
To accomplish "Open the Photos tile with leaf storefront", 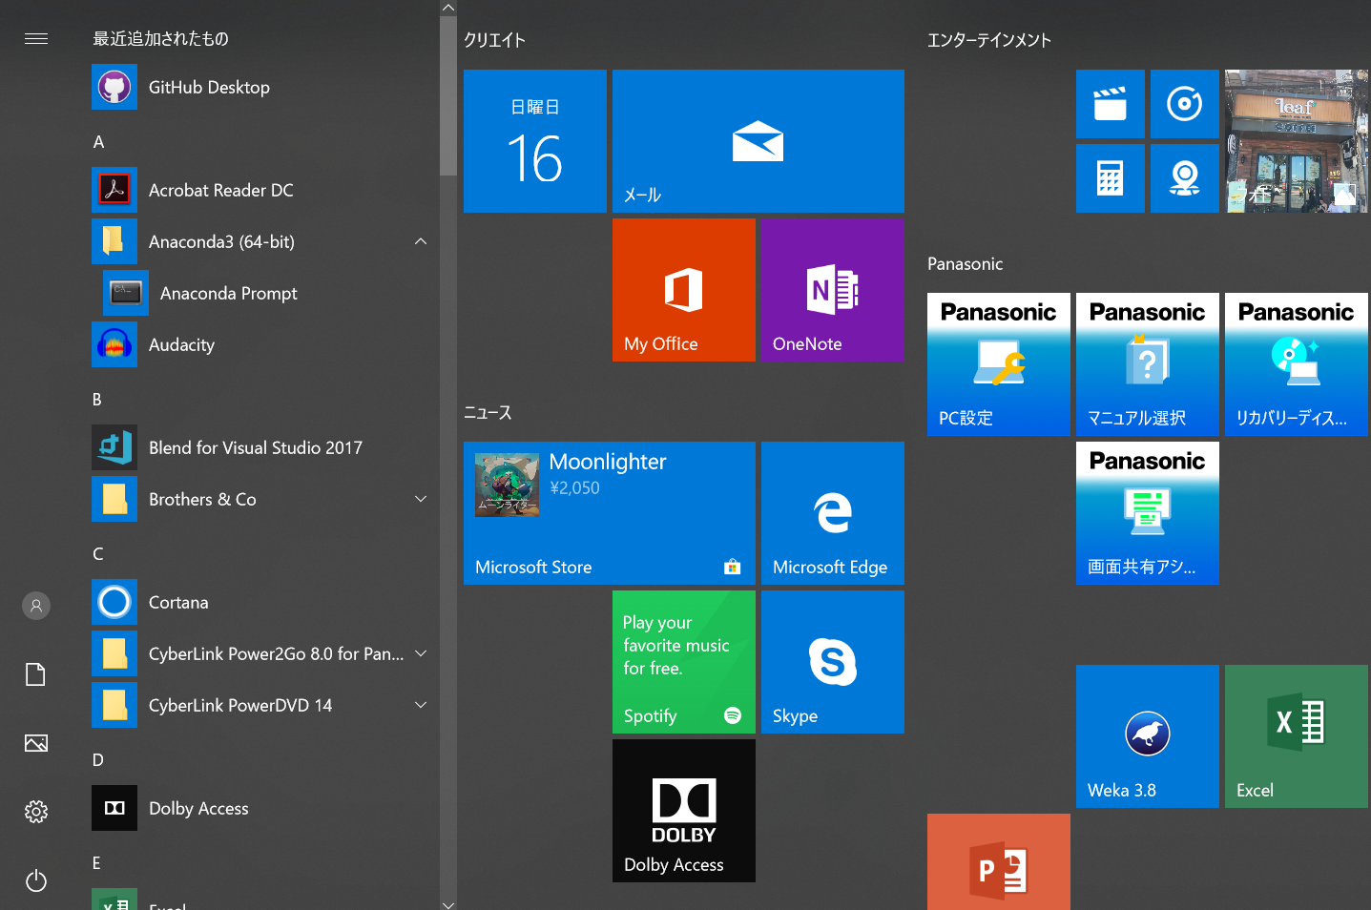I will click(1297, 141).
